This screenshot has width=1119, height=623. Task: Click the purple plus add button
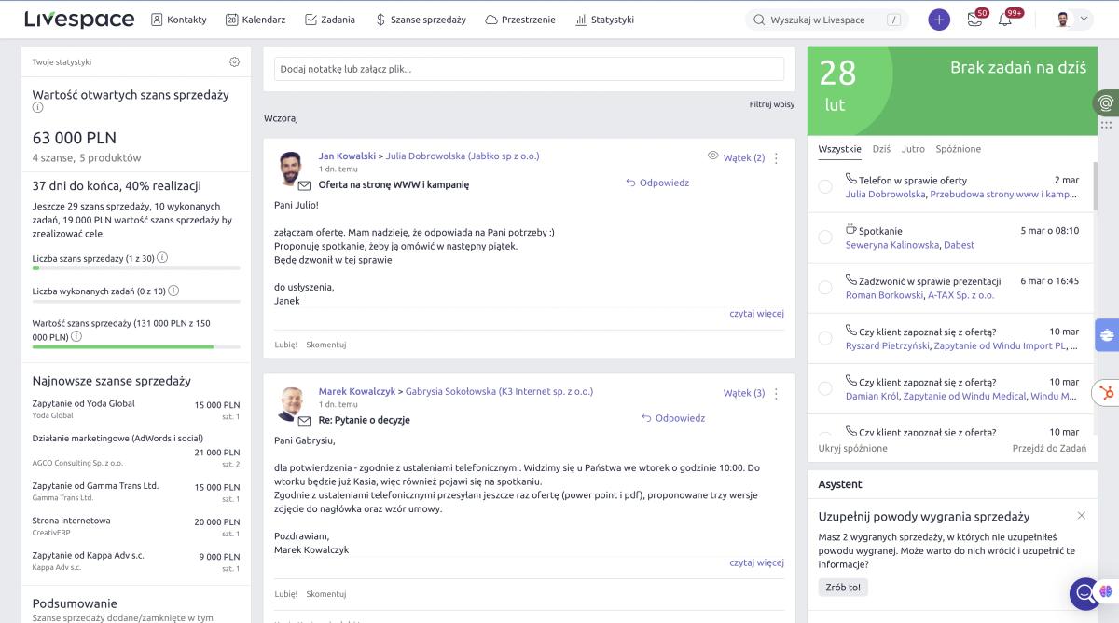[x=939, y=20]
